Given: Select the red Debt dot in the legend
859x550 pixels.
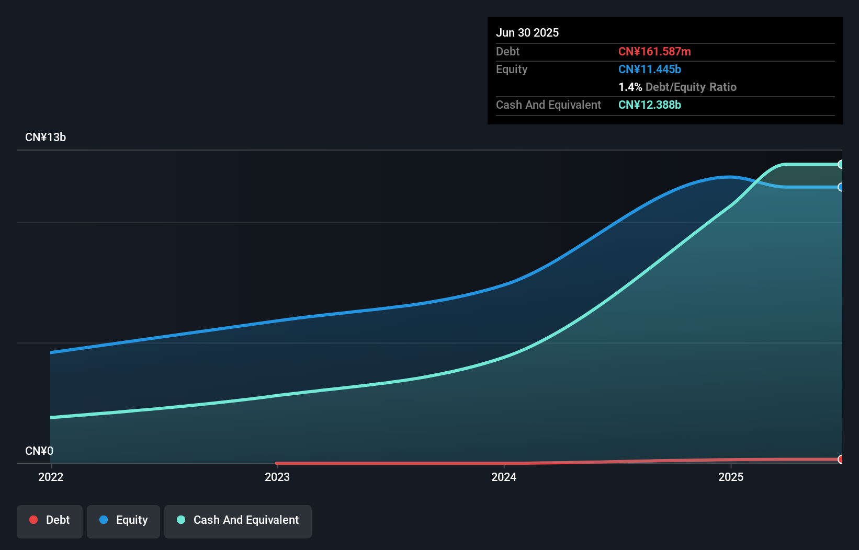Looking at the screenshot, I should [33, 520].
